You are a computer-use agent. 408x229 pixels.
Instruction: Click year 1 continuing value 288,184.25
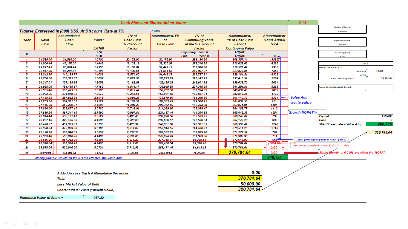click(200, 60)
